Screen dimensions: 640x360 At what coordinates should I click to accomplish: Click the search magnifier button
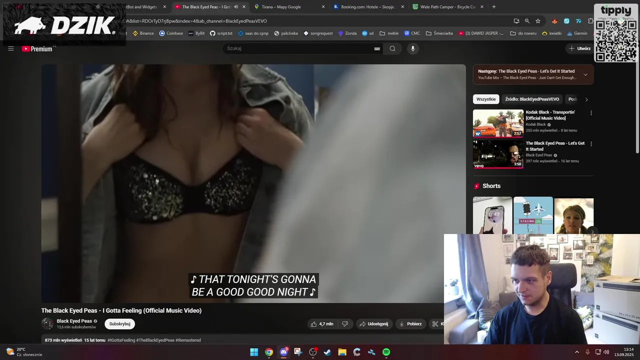pyautogui.click(x=392, y=48)
